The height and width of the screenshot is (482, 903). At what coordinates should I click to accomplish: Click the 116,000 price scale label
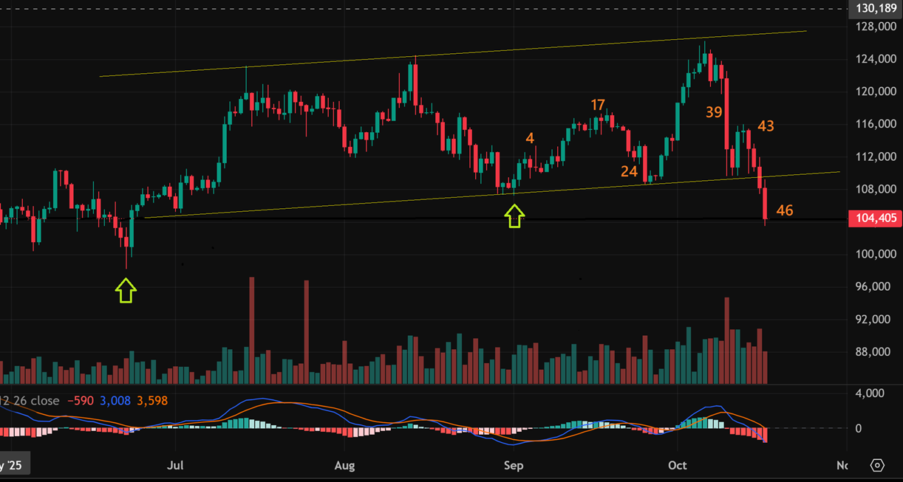coord(876,124)
